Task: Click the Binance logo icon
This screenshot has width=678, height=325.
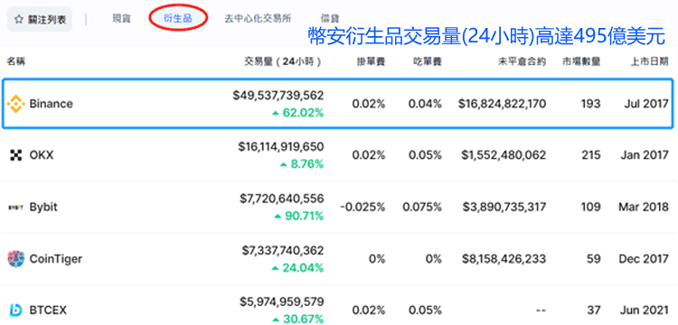Action: (16, 104)
